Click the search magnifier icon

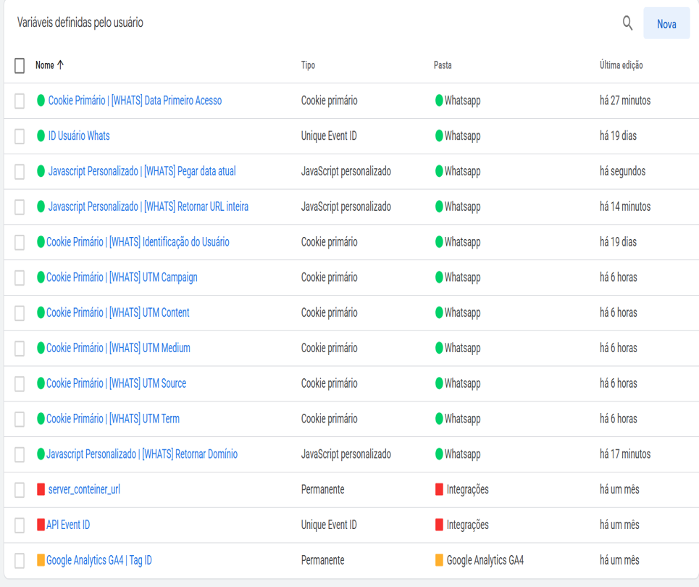tap(627, 23)
